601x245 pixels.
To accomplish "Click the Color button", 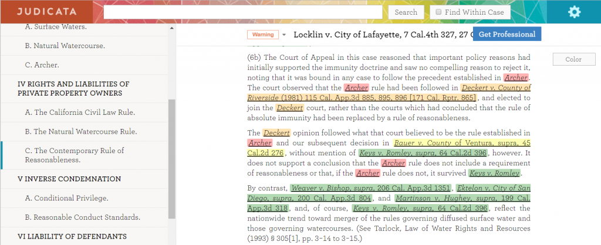I will (574, 59).
